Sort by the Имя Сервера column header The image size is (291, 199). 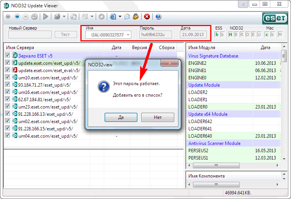pos(47,48)
